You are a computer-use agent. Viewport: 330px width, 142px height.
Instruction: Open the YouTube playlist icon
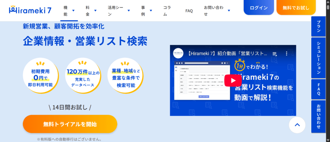pyautogui.click(x=275, y=54)
